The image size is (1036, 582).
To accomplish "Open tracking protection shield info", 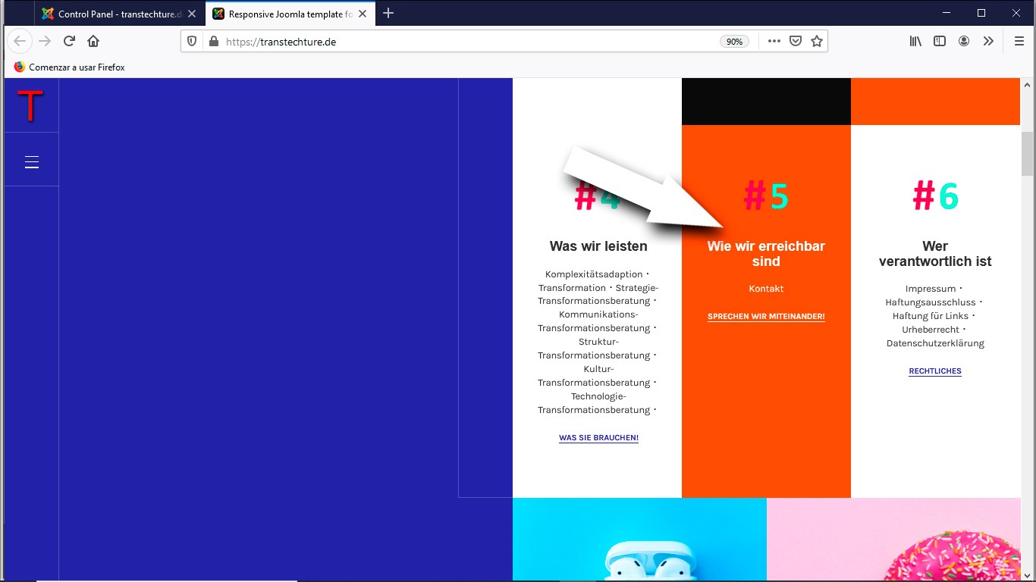I will click(x=192, y=42).
